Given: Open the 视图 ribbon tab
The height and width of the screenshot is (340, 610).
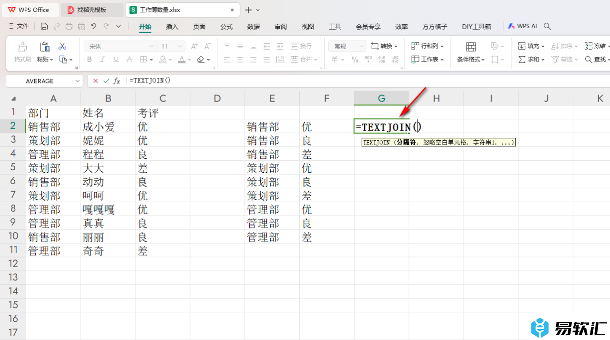Looking at the screenshot, I should pos(308,27).
